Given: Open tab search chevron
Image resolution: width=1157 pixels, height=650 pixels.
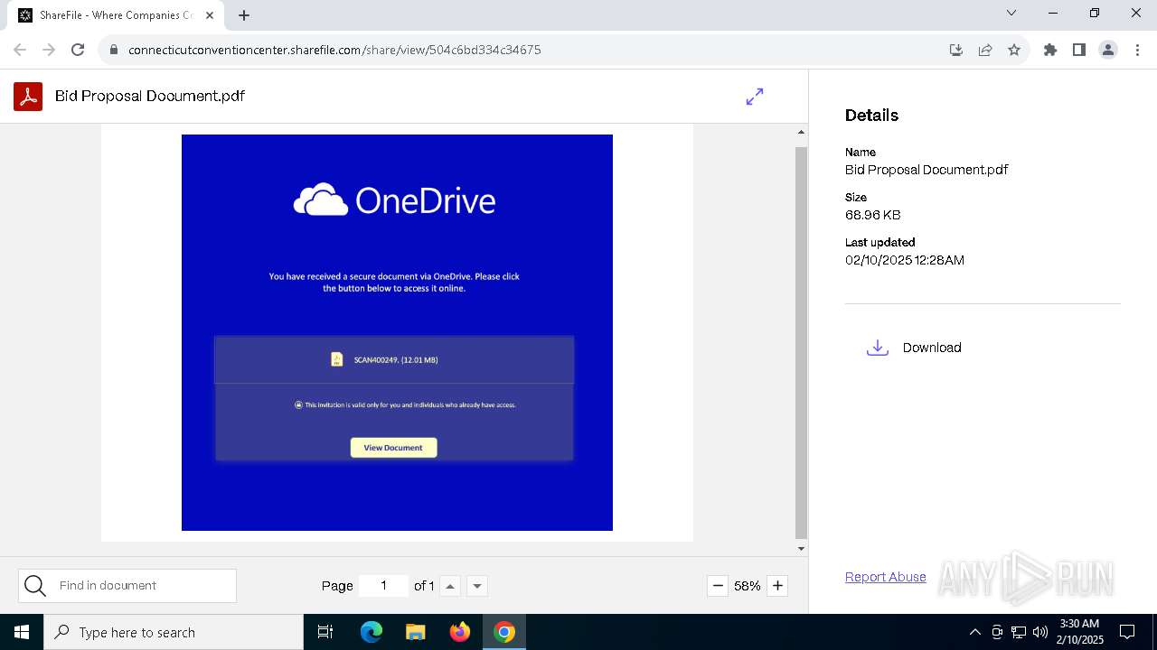Looking at the screenshot, I should point(1011,14).
